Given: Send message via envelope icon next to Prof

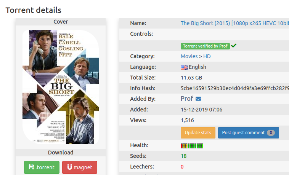Looking at the screenshot, I should tap(198, 99).
